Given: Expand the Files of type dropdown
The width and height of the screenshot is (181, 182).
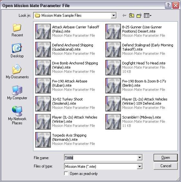Looking at the screenshot, I should click(140, 167).
